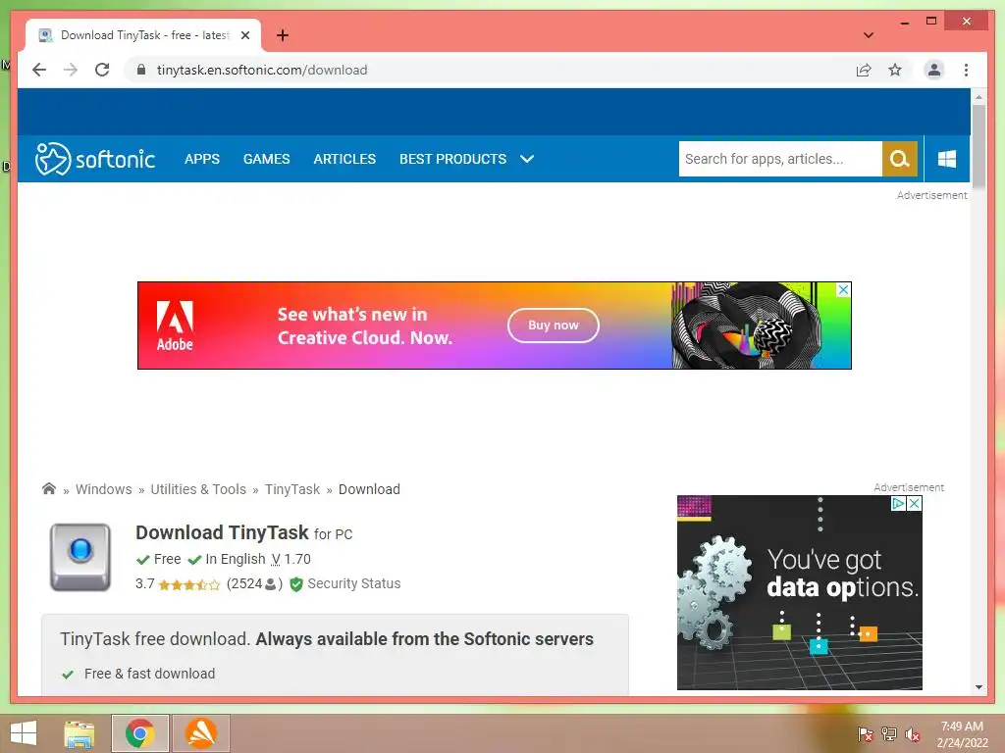Image resolution: width=1005 pixels, height=753 pixels.
Task: Click the star rating icons
Action: click(x=189, y=584)
